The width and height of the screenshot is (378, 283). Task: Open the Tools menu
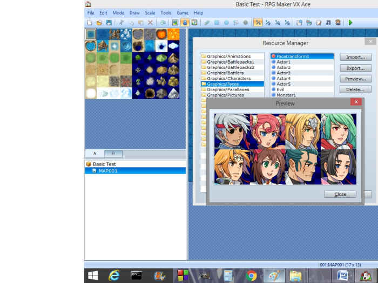click(x=166, y=12)
